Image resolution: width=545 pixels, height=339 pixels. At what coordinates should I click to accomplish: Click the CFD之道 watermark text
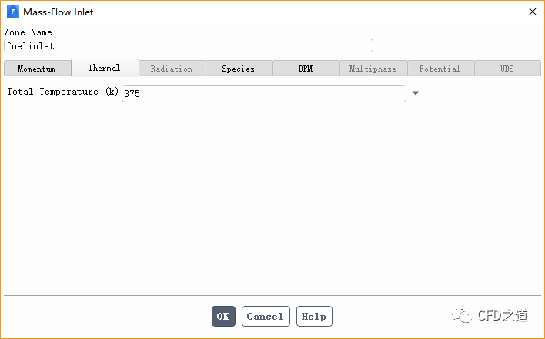503,315
